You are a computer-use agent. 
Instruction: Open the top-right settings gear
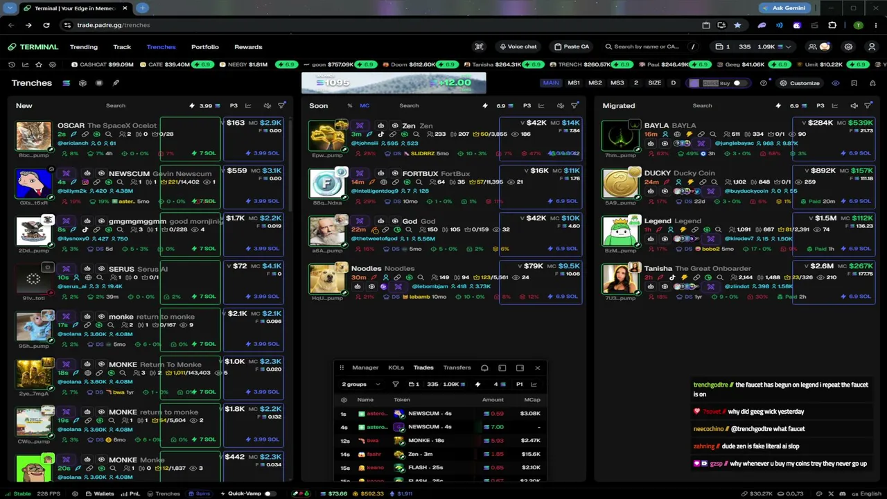tap(848, 47)
